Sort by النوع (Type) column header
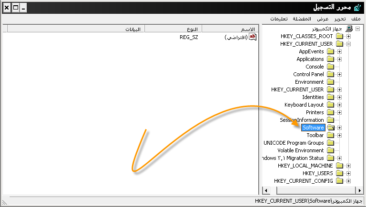The image size is (366, 207). tap(173, 29)
